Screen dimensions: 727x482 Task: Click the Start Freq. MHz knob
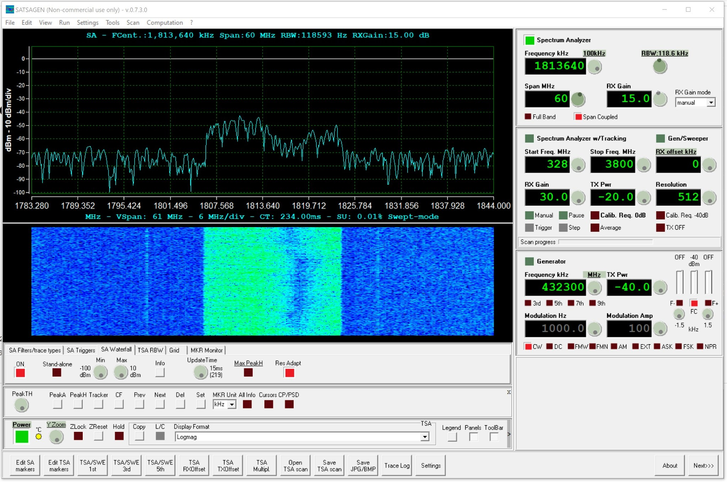point(578,165)
